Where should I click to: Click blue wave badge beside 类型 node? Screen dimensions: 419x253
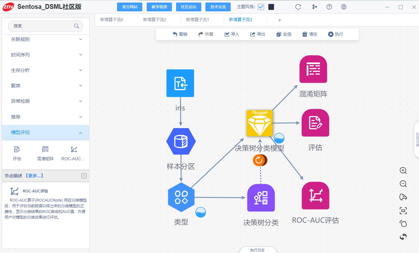coord(201,212)
